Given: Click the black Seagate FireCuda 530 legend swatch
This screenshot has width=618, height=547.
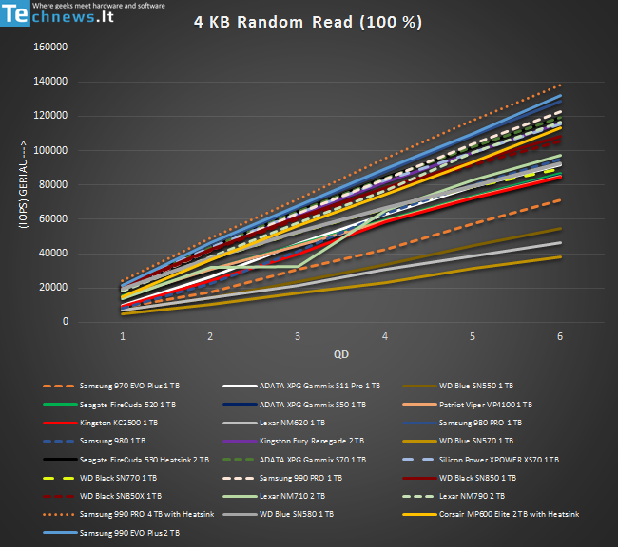Looking at the screenshot, I should click(x=60, y=460).
